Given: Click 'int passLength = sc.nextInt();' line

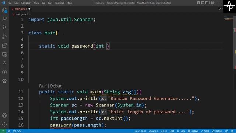Looking at the screenshot, I should [x=90, y=119].
